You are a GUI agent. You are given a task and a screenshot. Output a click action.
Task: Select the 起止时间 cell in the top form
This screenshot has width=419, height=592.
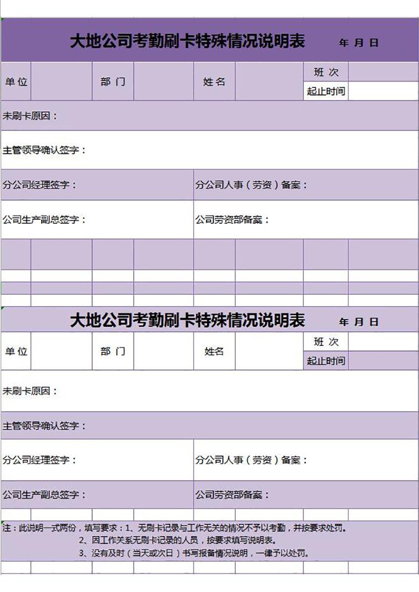(x=326, y=91)
